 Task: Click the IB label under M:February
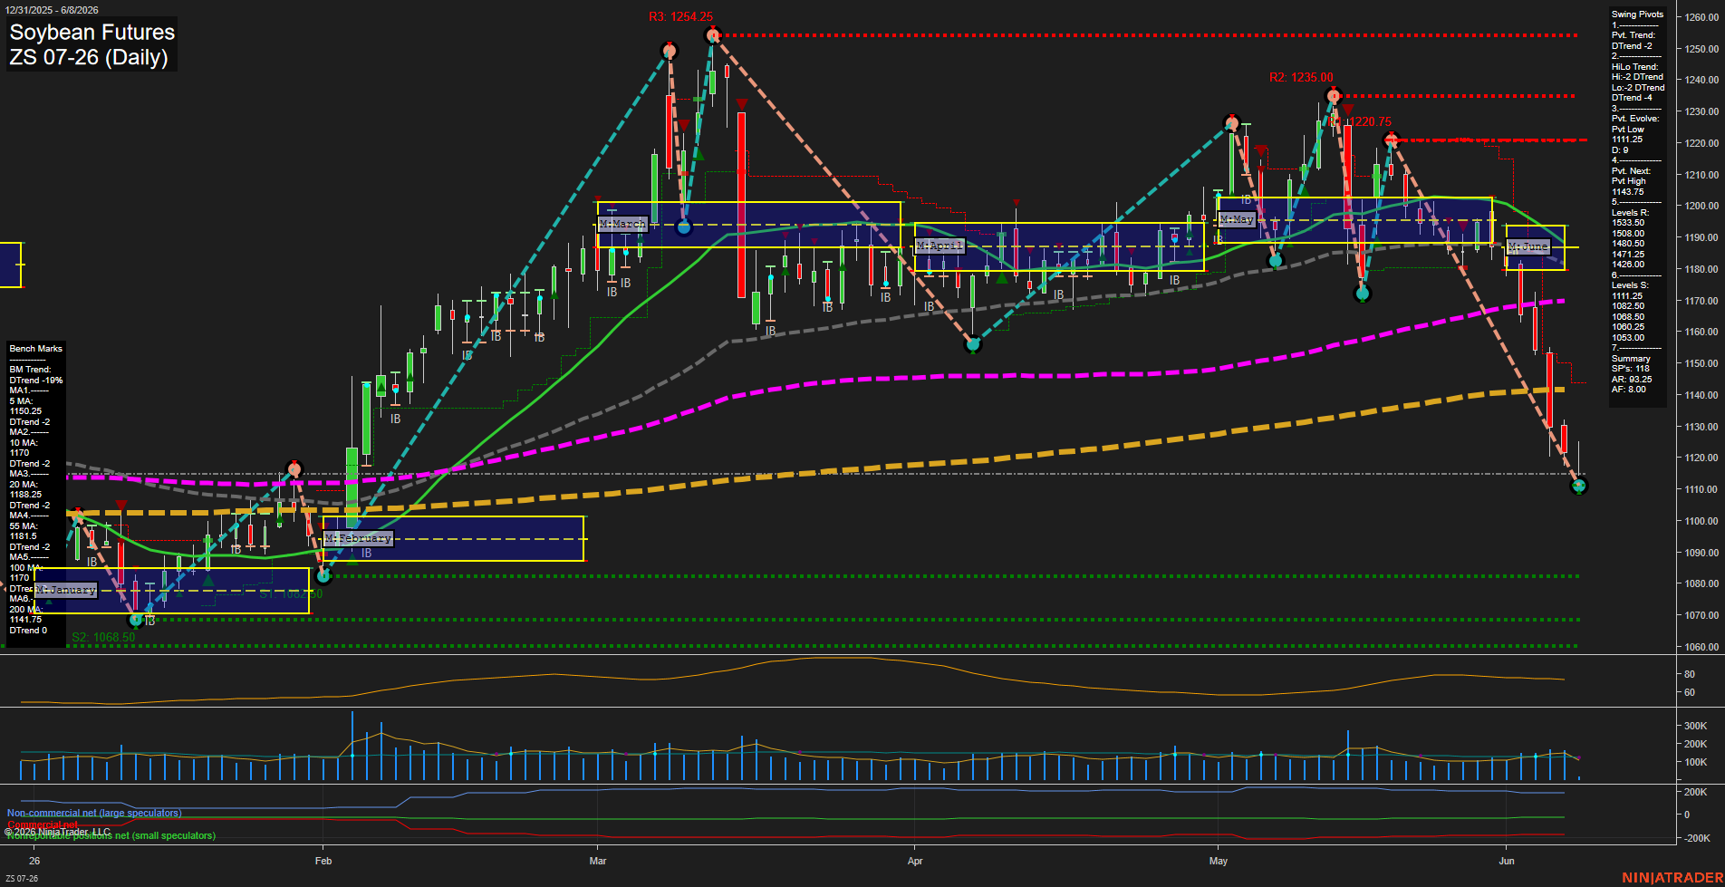367,553
